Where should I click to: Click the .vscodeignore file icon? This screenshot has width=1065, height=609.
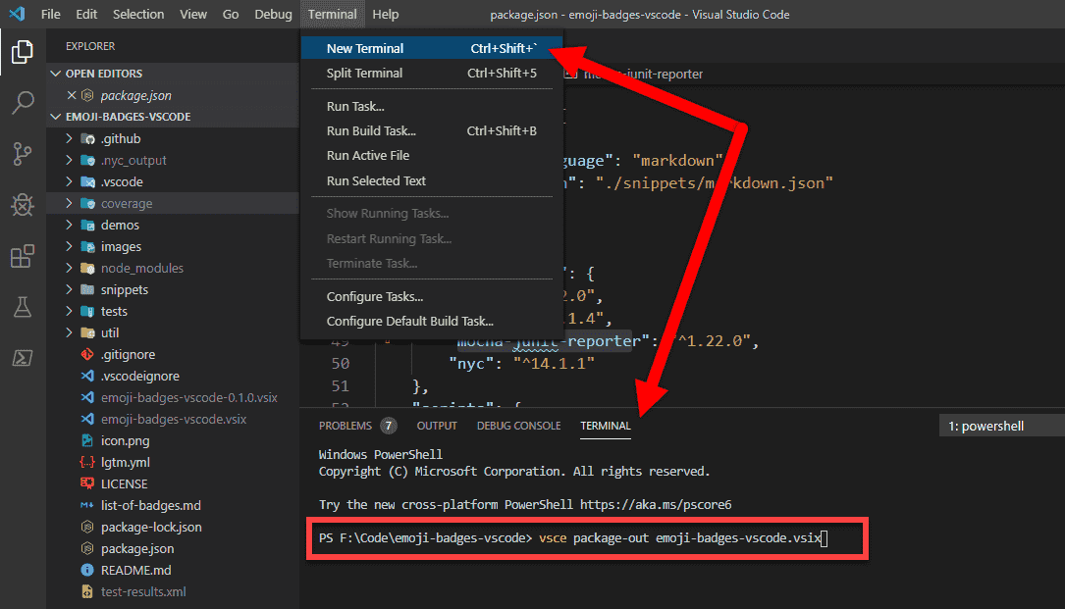87,377
